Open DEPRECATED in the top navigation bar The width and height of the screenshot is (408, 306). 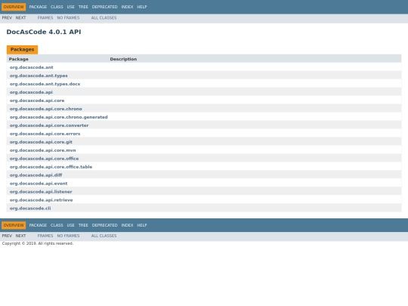point(104,7)
